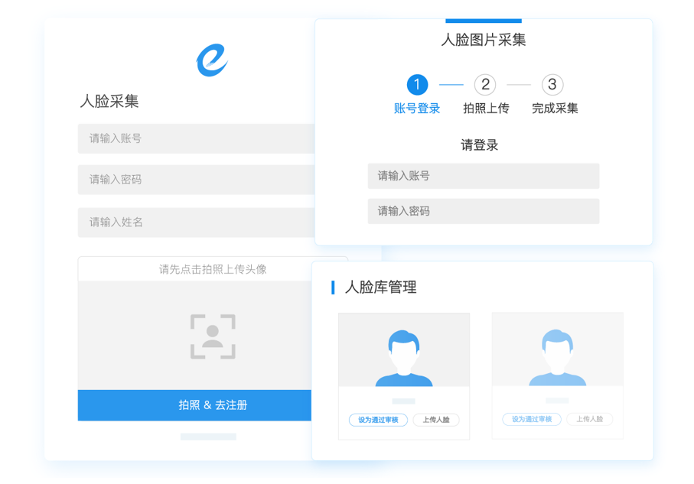Select step 2 circle 拍照上传
The image size is (694, 484).
coord(485,85)
